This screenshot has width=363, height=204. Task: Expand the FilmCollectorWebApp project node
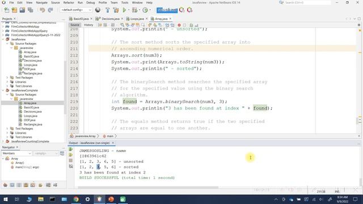pyautogui.click(x=3, y=27)
